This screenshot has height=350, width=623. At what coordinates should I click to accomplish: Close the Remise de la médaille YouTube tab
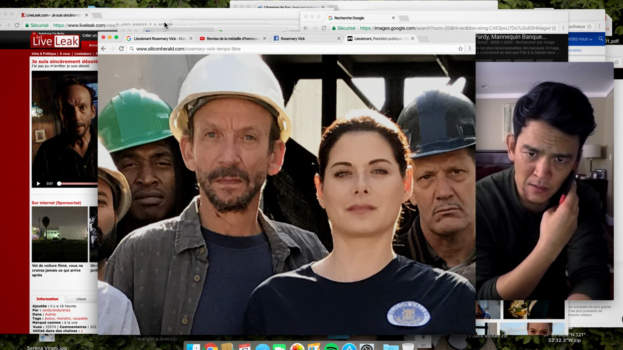click(265, 39)
